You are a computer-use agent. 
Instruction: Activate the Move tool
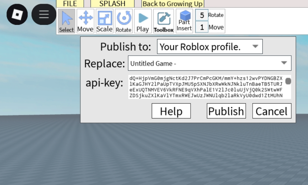click(x=85, y=21)
